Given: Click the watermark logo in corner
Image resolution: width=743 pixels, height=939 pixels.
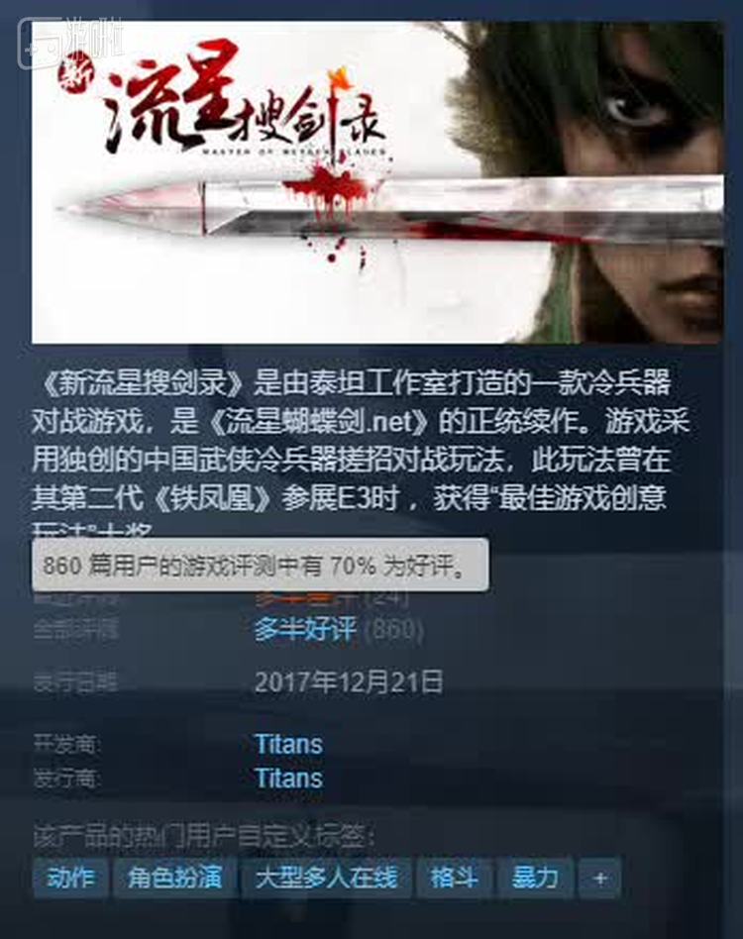Looking at the screenshot, I should click(69, 42).
